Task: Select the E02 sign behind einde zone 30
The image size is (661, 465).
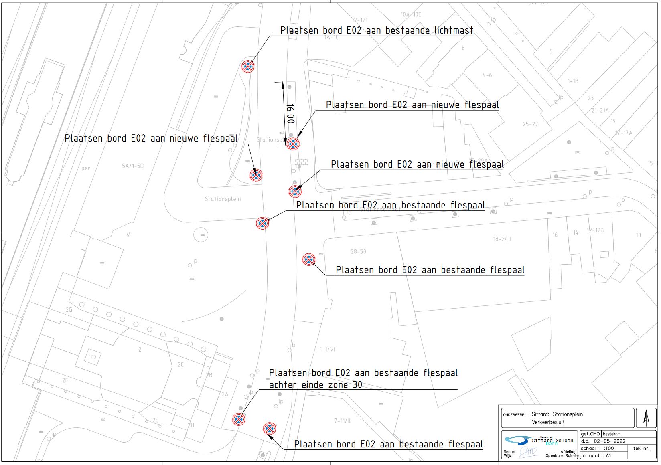Action: [x=238, y=419]
